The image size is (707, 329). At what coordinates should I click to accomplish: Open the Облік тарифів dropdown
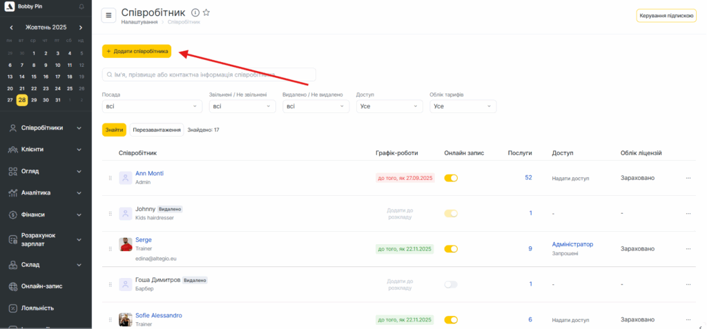[463, 106]
